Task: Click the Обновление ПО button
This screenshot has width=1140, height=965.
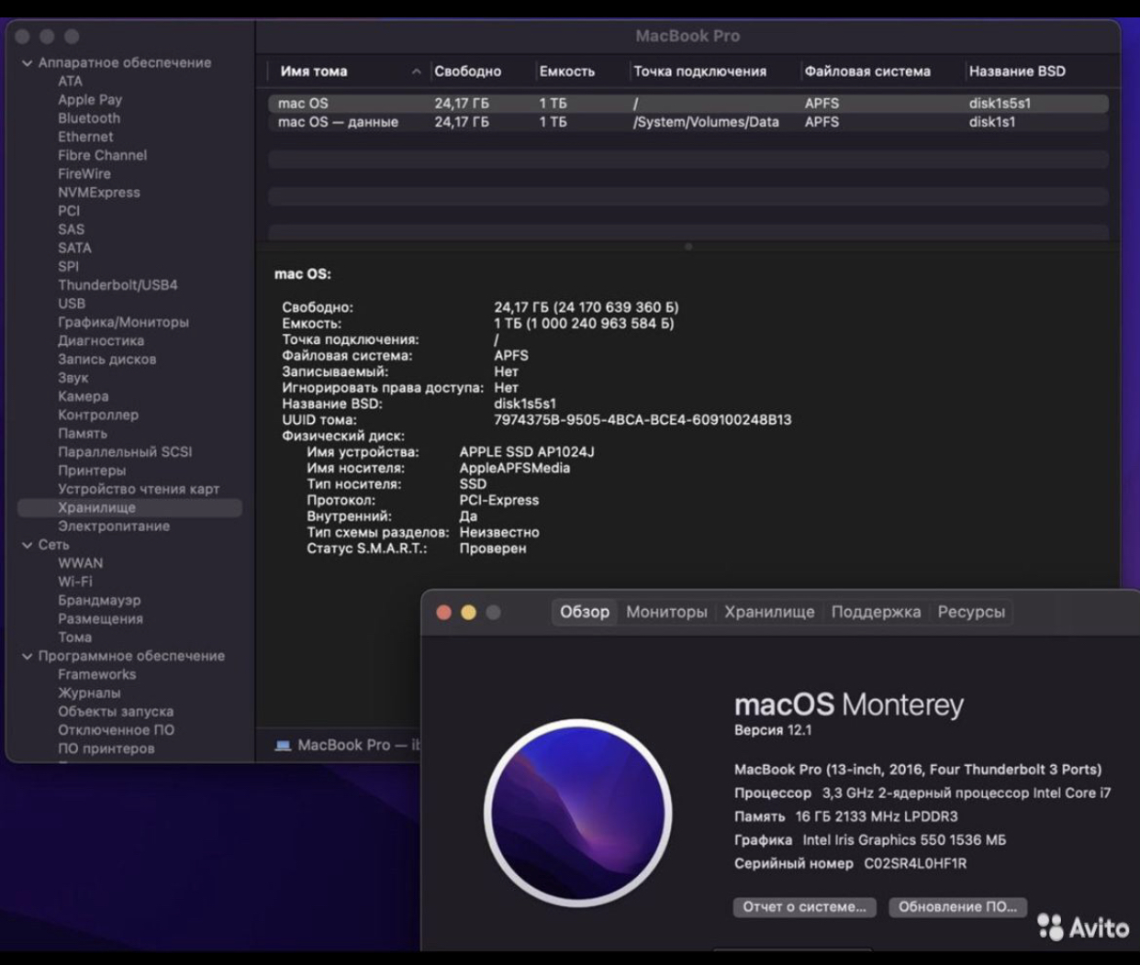Action: click(957, 906)
